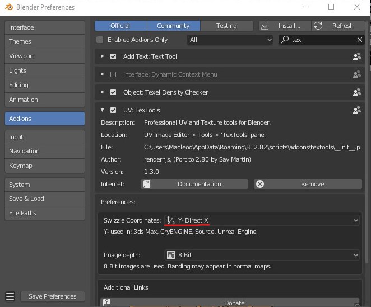371x307 pixels.
Task: Expand Add Text: Text Tool details
Action: pos(103,56)
